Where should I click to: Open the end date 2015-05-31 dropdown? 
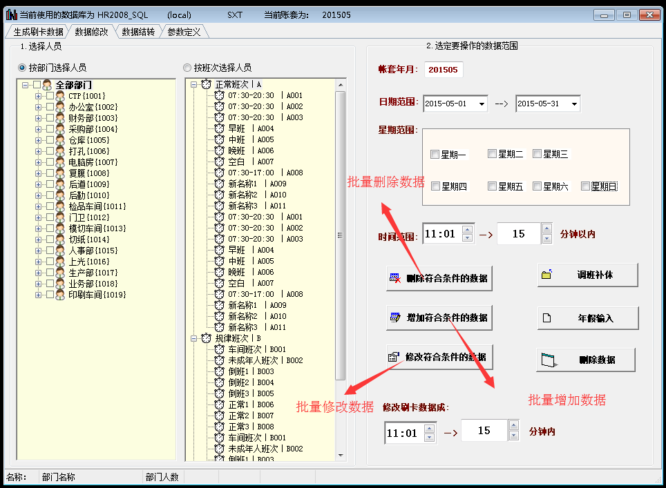(x=574, y=104)
